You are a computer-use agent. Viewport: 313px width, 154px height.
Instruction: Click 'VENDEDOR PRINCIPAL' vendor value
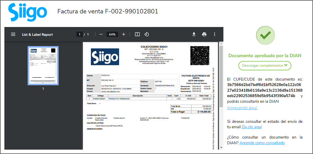[165, 86]
